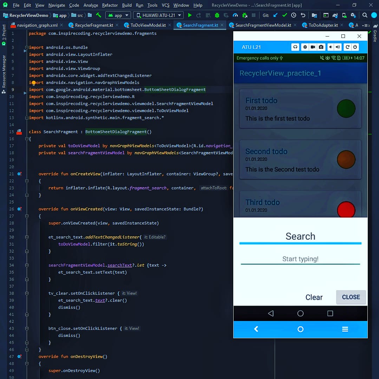Click the device volume down icon

(x=331, y=47)
